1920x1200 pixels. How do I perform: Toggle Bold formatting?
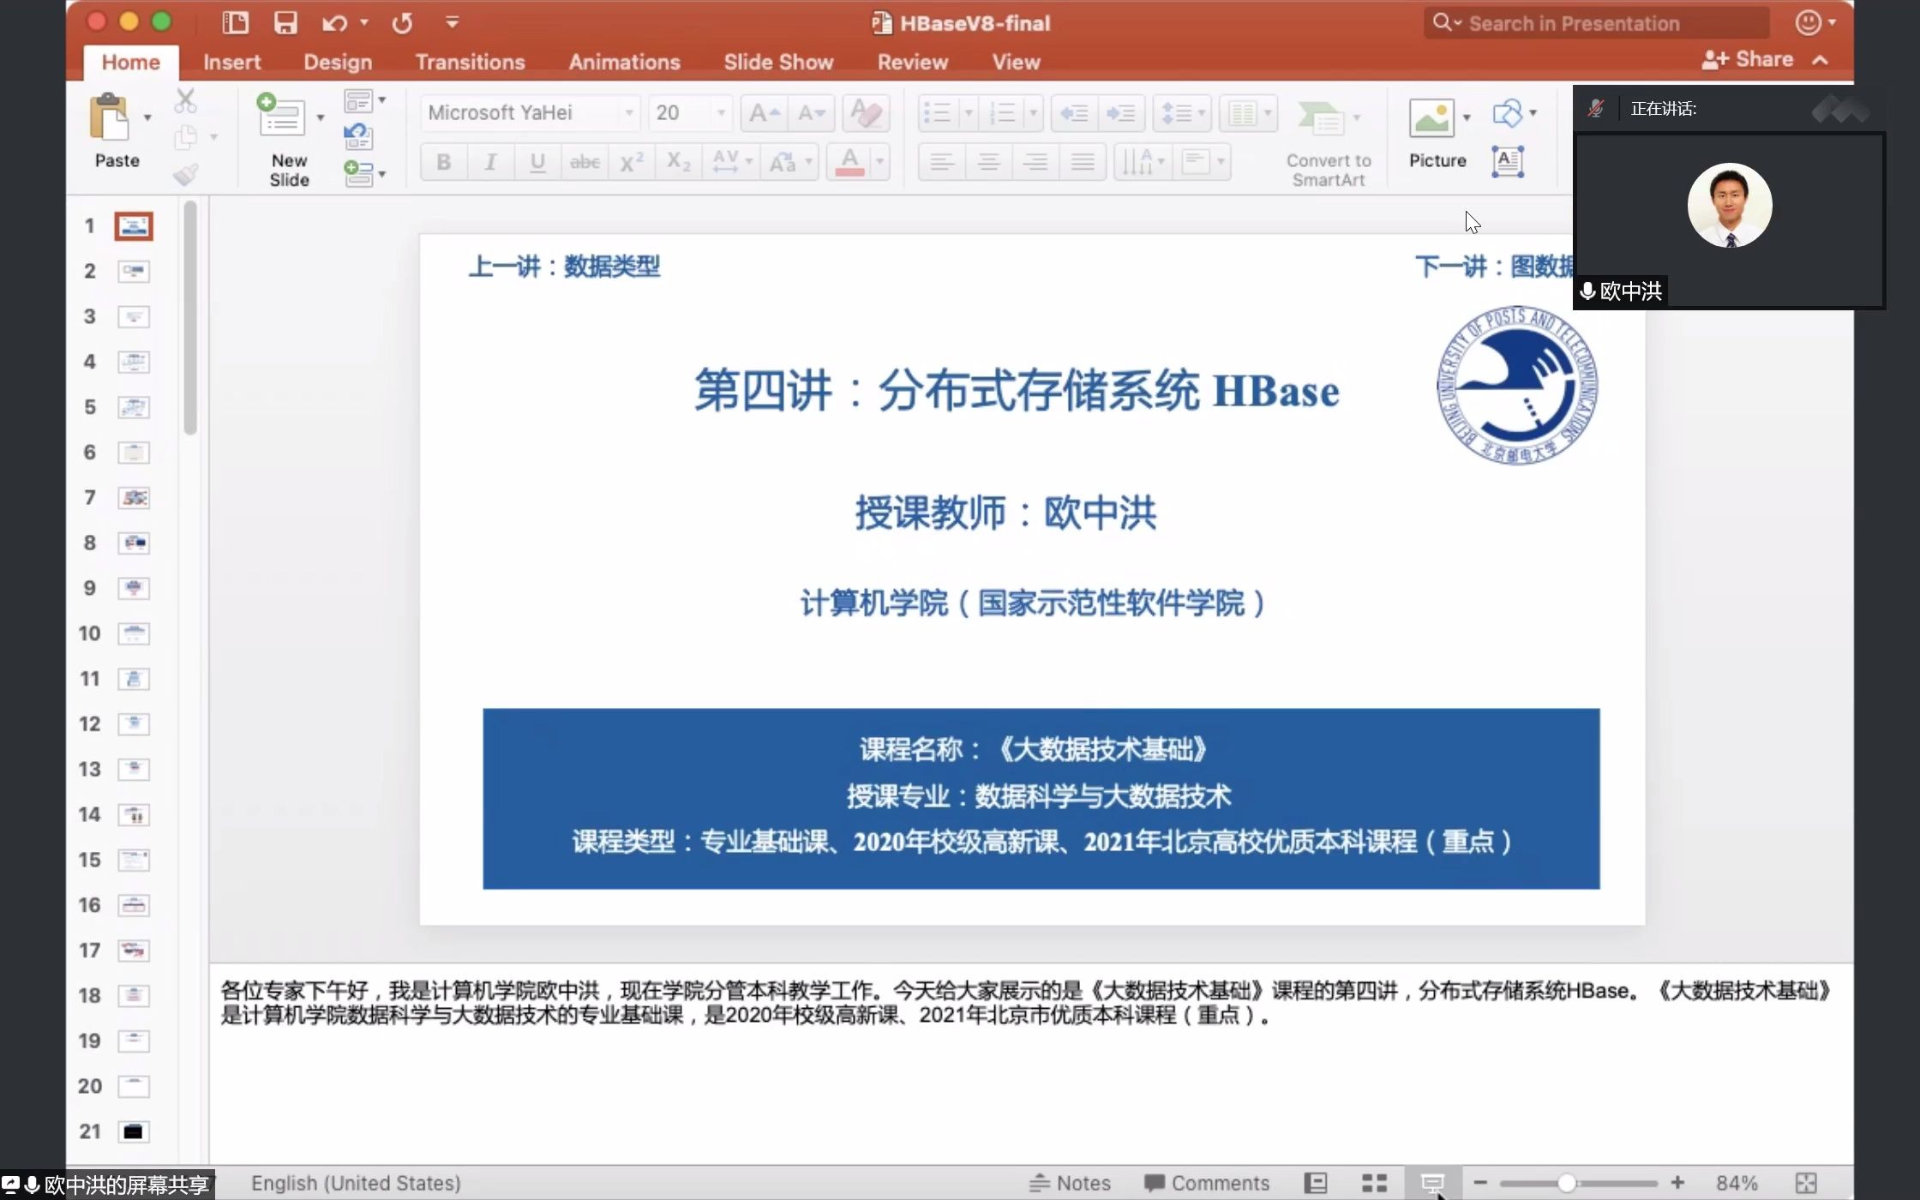point(443,162)
